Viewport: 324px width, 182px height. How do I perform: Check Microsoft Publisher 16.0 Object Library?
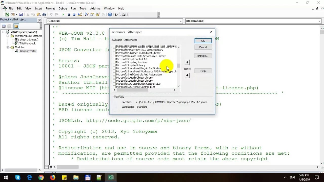114,53
